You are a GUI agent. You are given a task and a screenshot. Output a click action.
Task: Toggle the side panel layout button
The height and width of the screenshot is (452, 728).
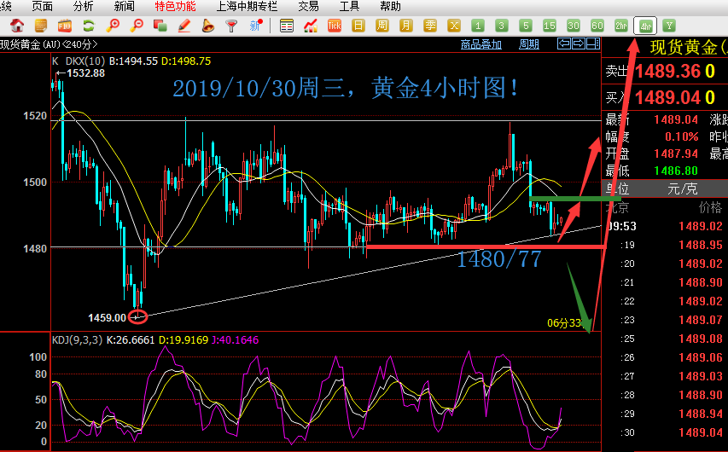tap(593, 43)
